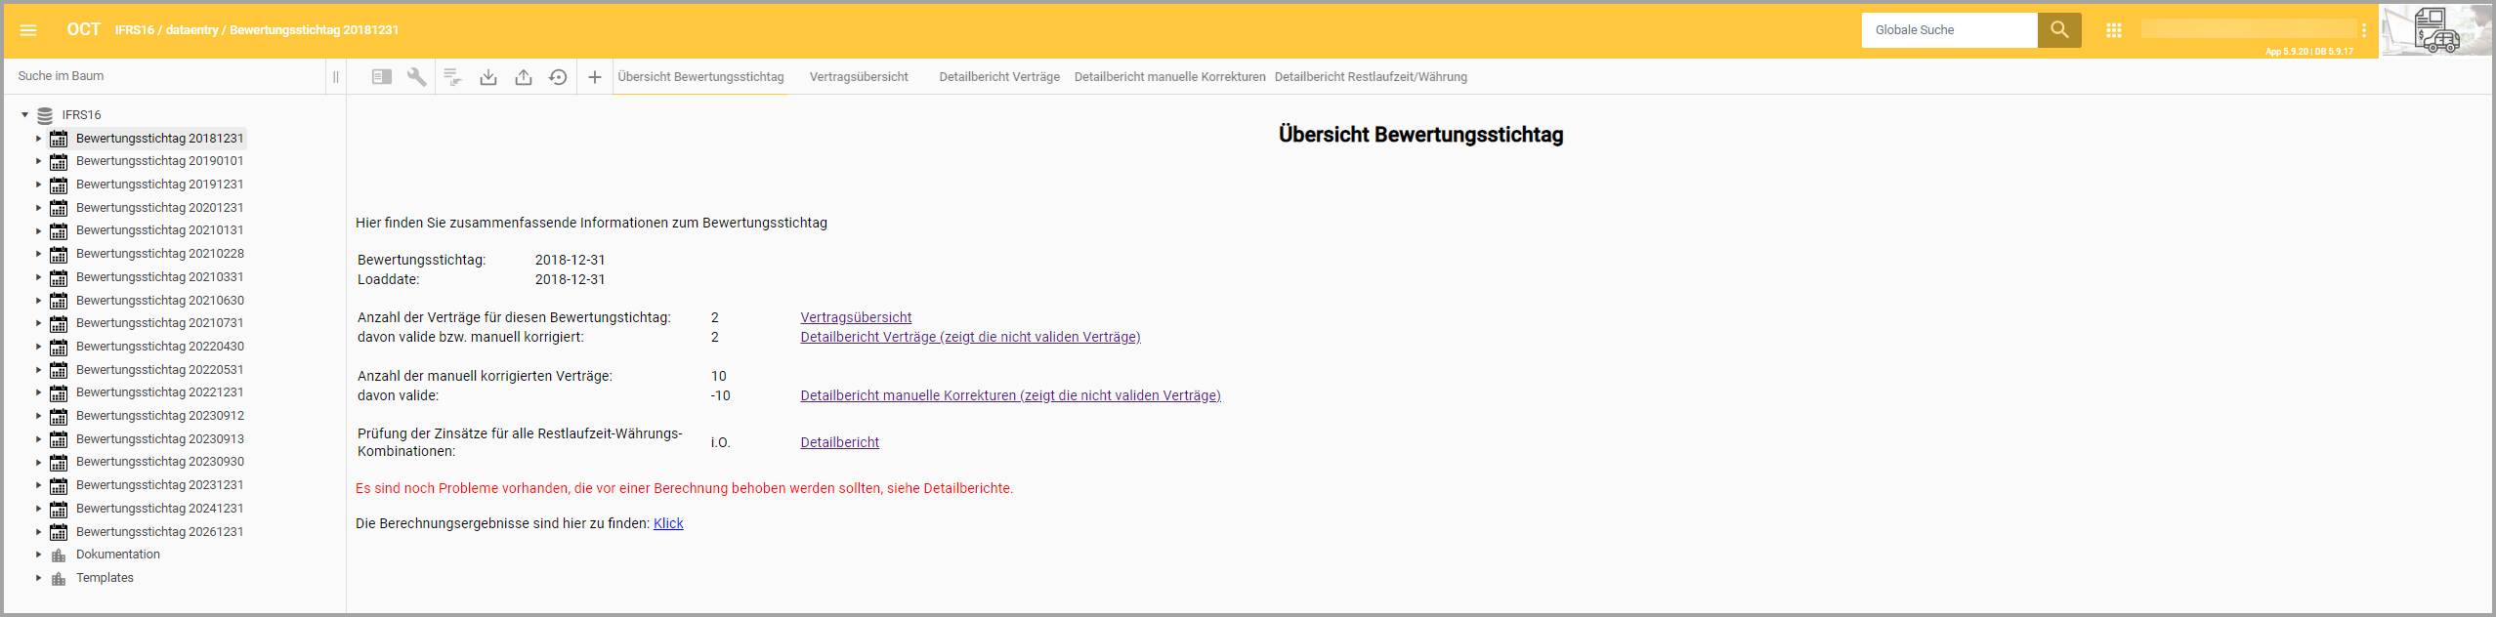Expand the Dokumentation tree node

coord(39,555)
